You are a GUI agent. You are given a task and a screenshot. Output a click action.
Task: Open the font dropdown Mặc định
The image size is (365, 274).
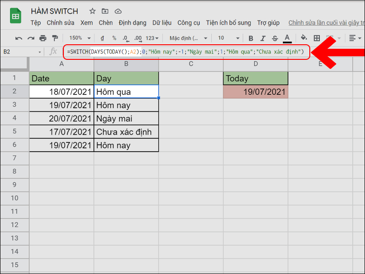[187, 38]
